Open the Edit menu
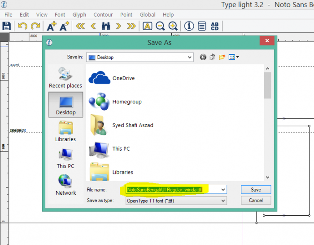314x245 pixels. tap(24, 15)
